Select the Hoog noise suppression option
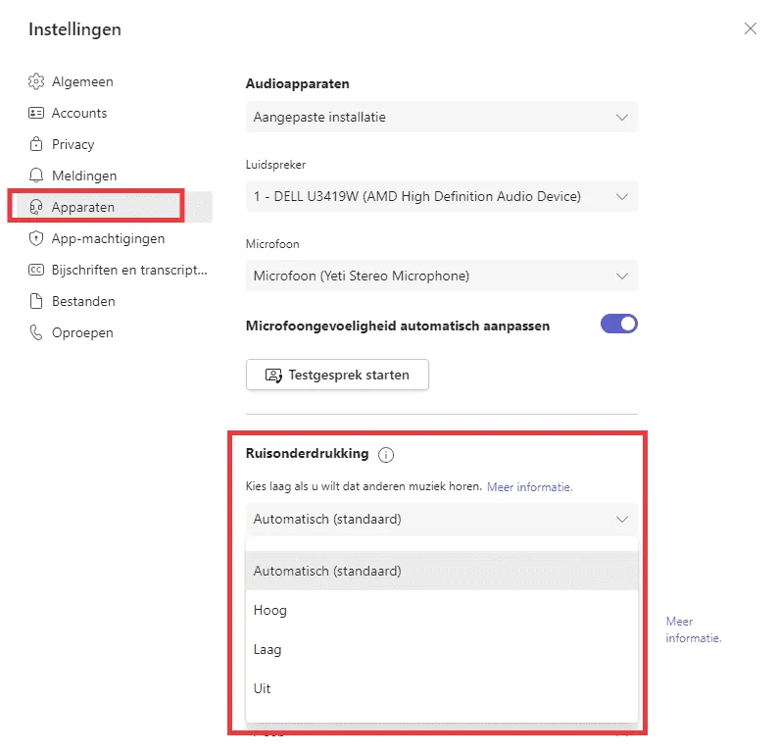 coord(270,610)
